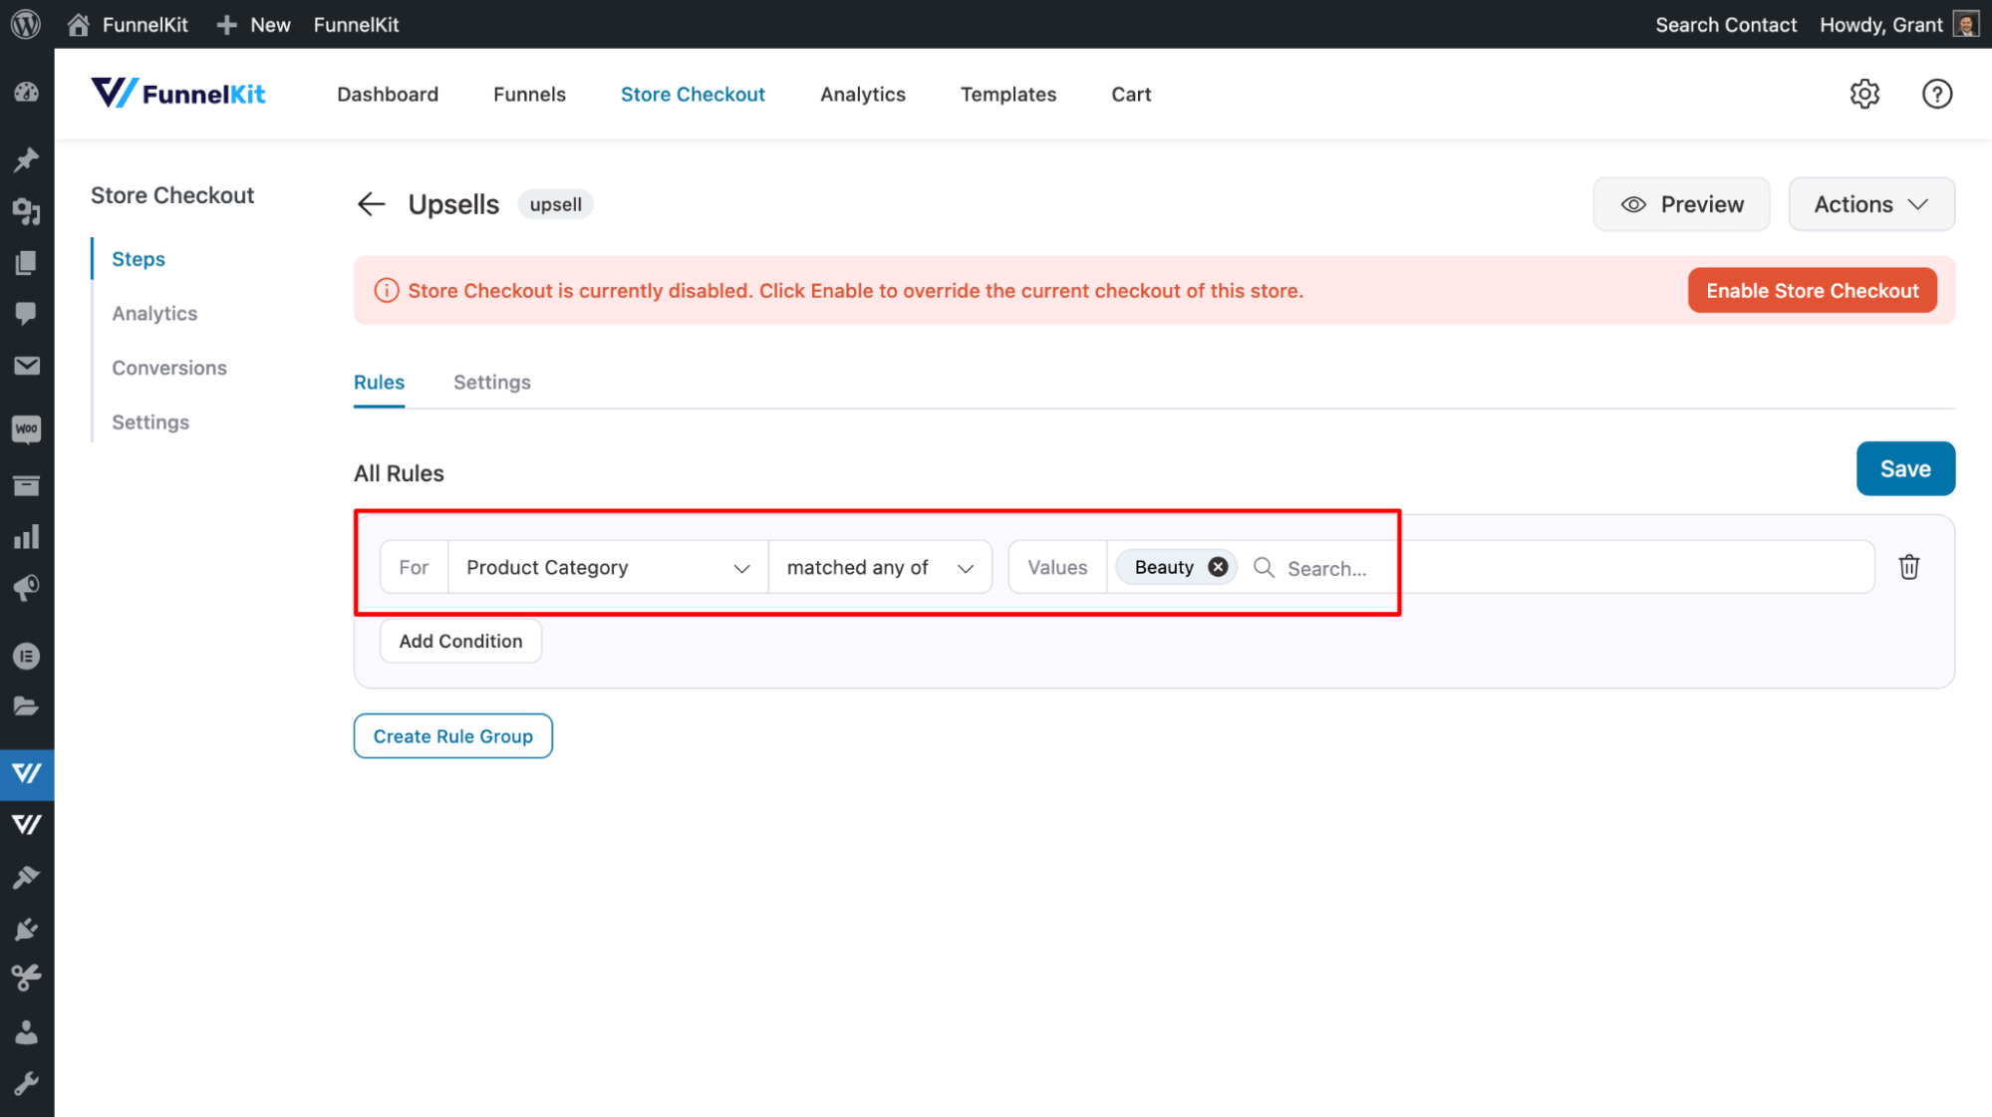
Task: Click the Preview button
Action: click(1681, 204)
